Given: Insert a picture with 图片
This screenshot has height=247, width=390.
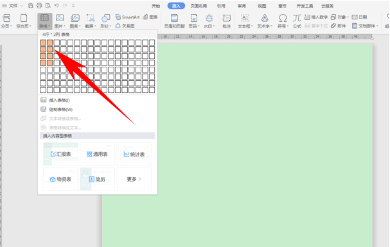Looking at the screenshot, I should click(60, 21).
